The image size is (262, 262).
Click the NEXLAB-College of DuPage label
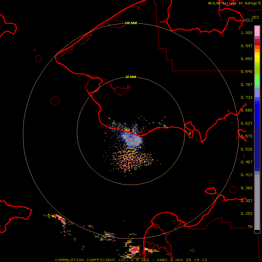(x=232, y=3)
